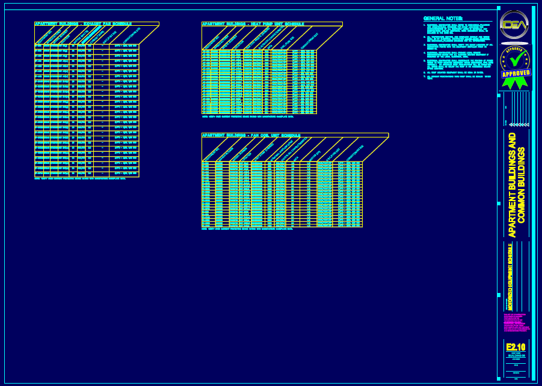Click the green APPROVED stamp badge

point(515,73)
